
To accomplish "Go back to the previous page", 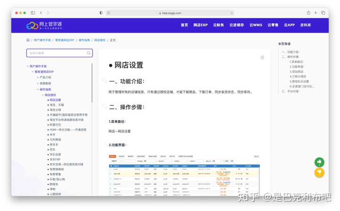I will pos(41,13).
